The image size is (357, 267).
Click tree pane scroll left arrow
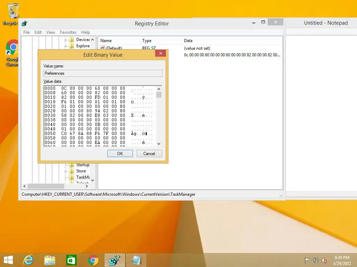pos(25,186)
